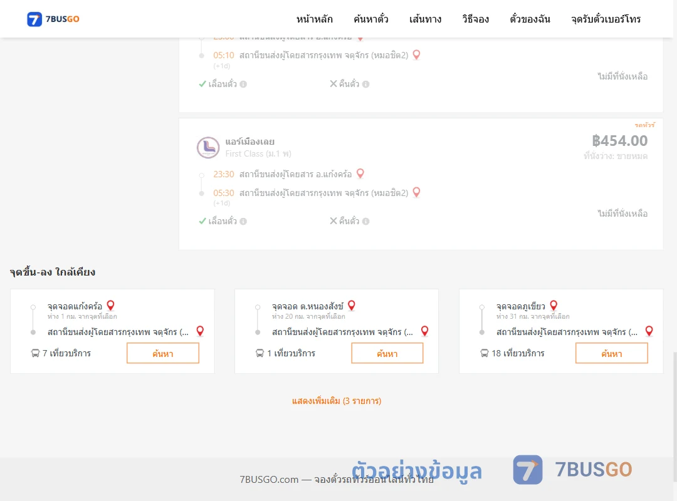This screenshot has height=501, width=677.
Task: Click the 18 เที่ยวบริการ count text
Action: pyautogui.click(x=518, y=353)
